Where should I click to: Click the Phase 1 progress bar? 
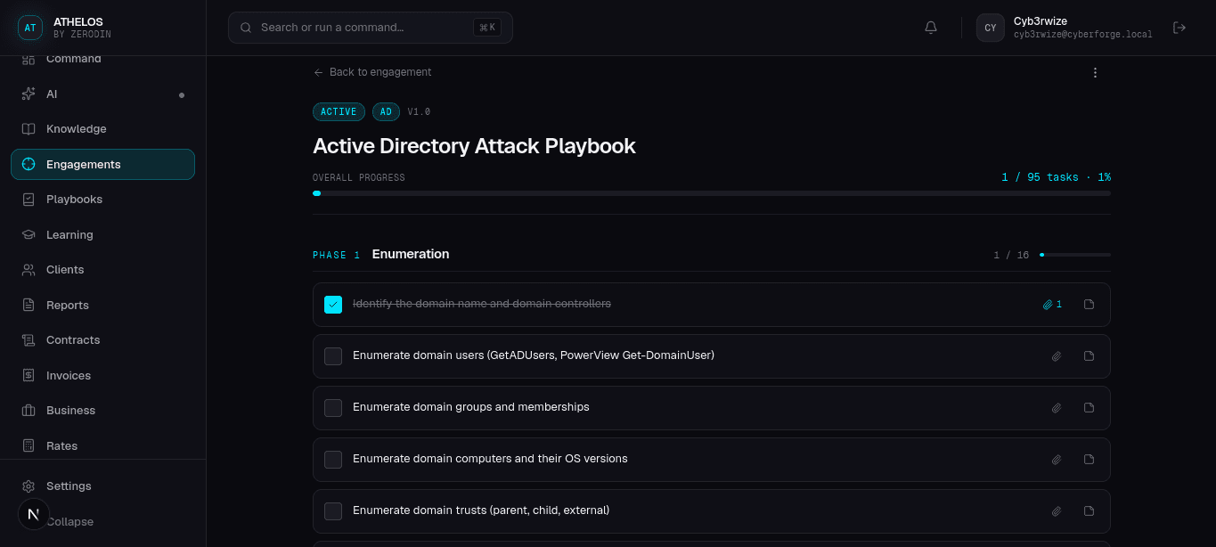click(x=1075, y=255)
